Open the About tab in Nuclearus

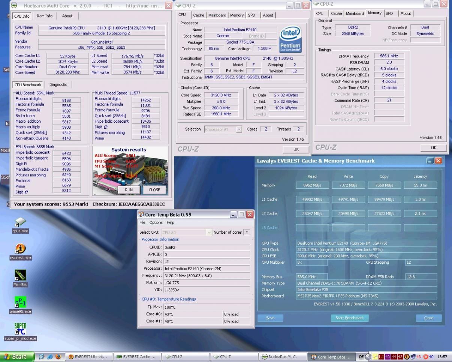tap(67, 16)
